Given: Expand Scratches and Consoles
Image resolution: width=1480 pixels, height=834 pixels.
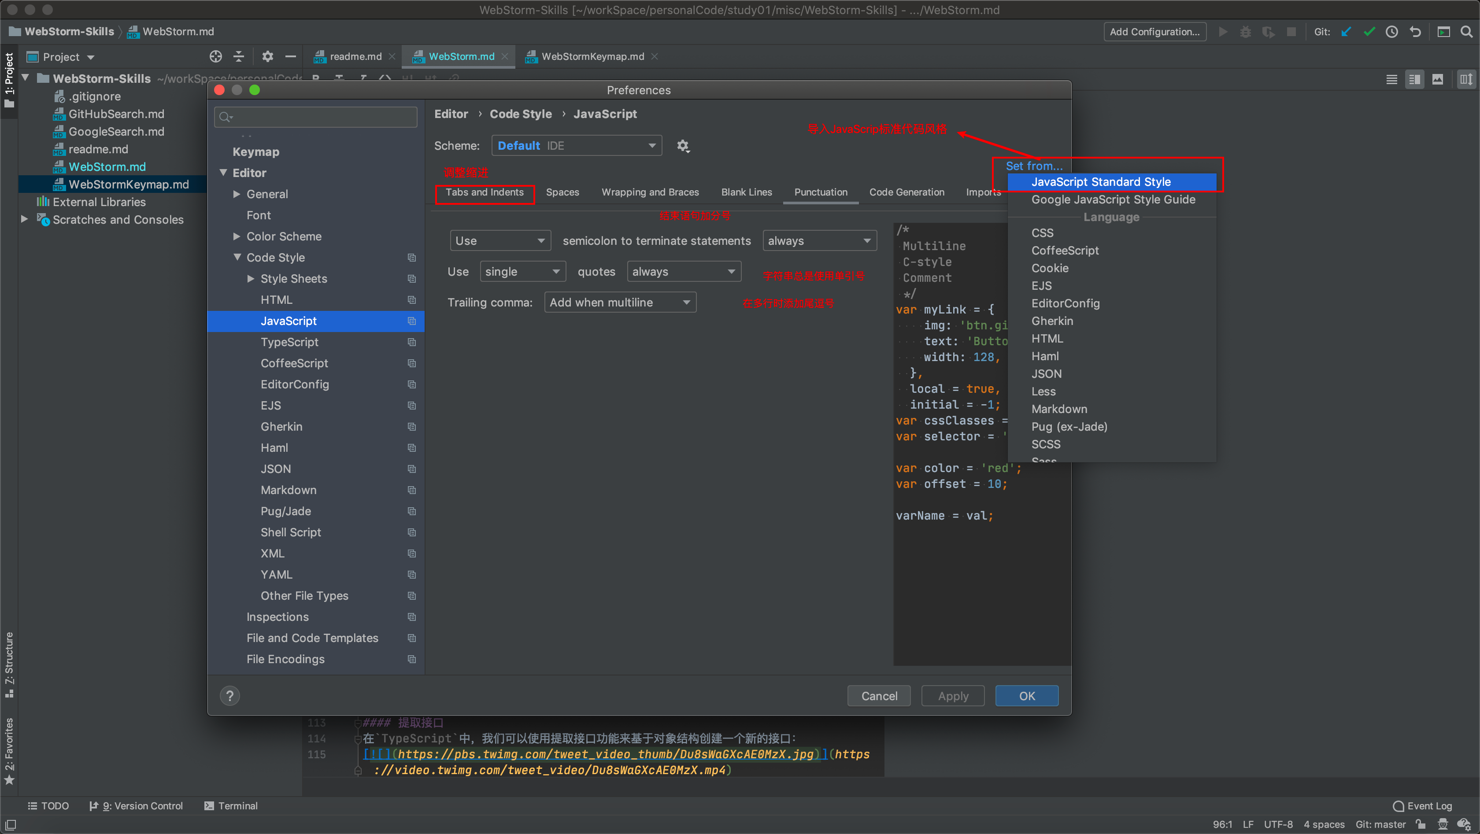Looking at the screenshot, I should tap(24, 219).
